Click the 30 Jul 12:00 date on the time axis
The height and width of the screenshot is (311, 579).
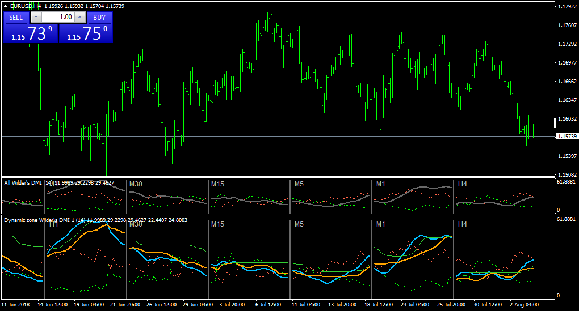tap(488, 305)
